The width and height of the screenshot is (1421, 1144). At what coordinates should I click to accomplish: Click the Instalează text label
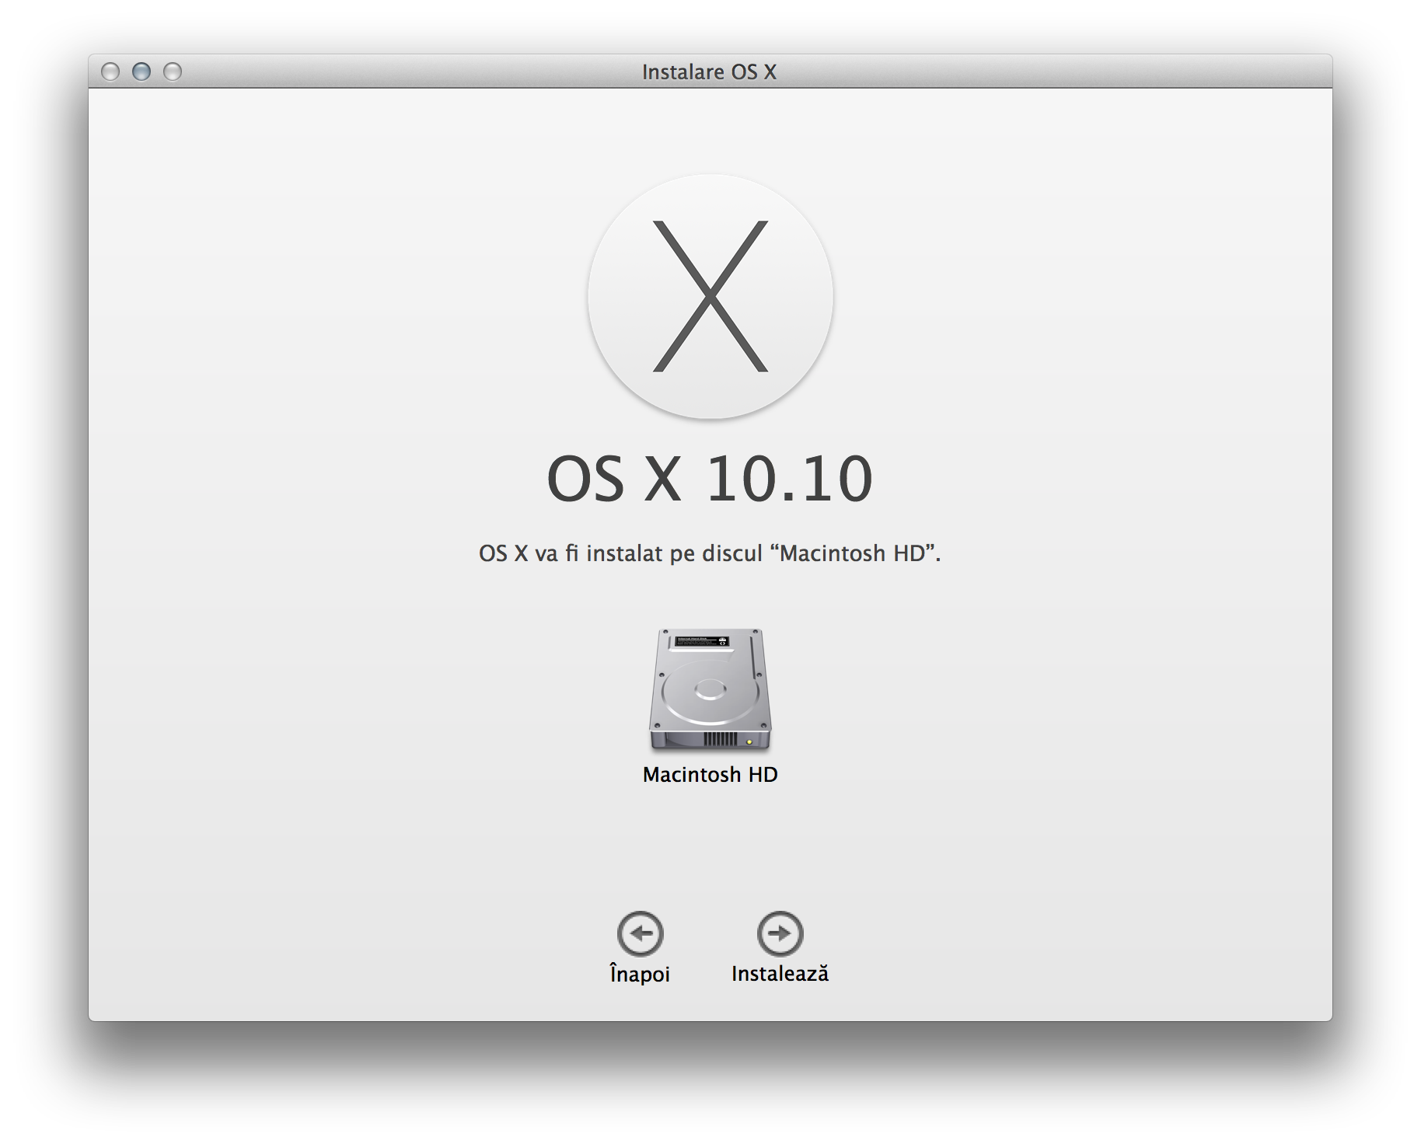(x=780, y=973)
